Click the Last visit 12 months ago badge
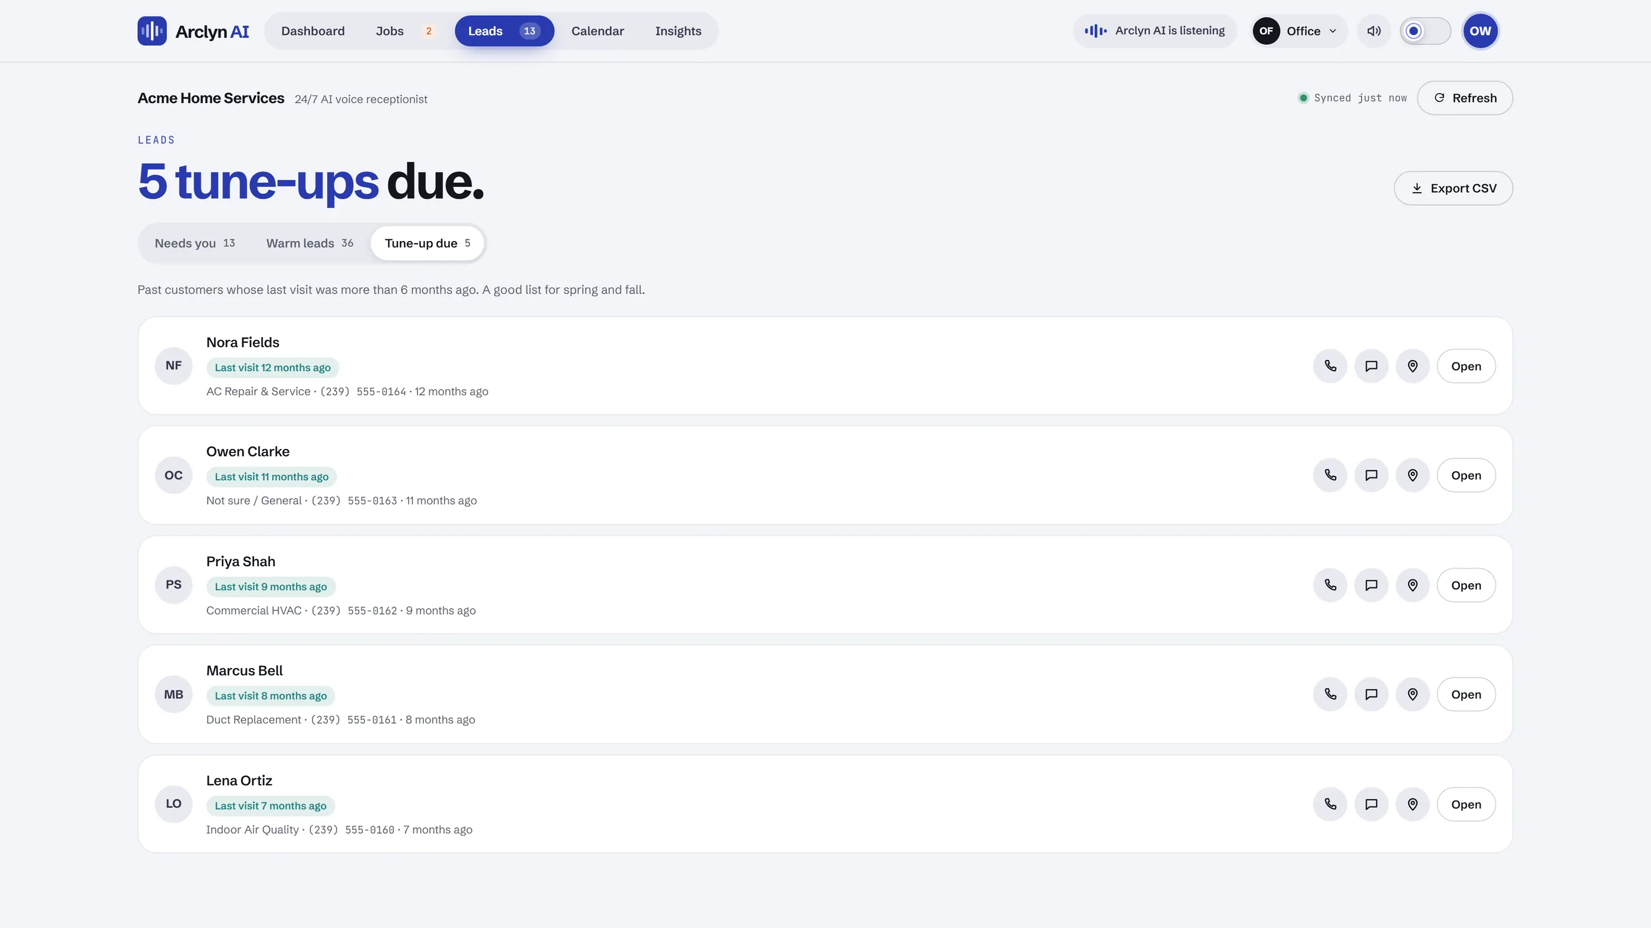The image size is (1651, 928). [272, 368]
